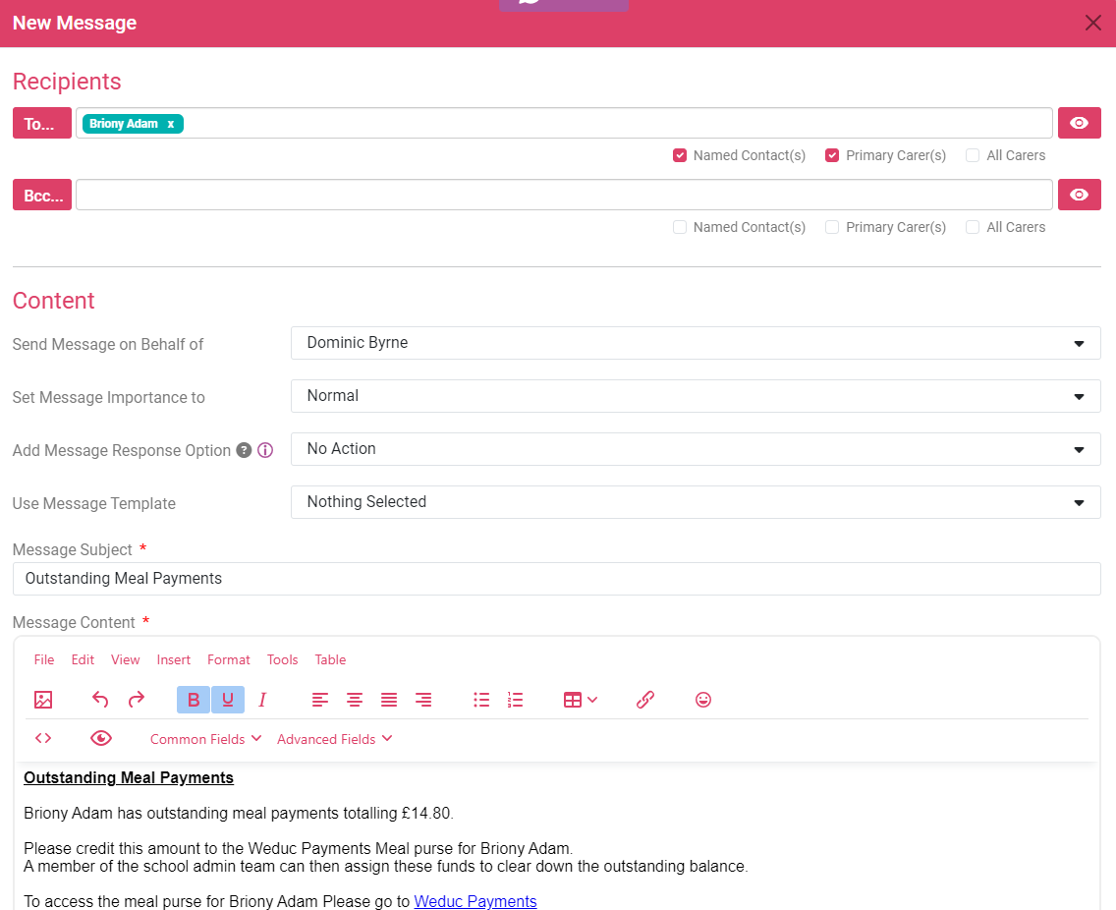Screen dimensions: 1116x910
Task: Click the To... recipients button
Action: pos(41,123)
